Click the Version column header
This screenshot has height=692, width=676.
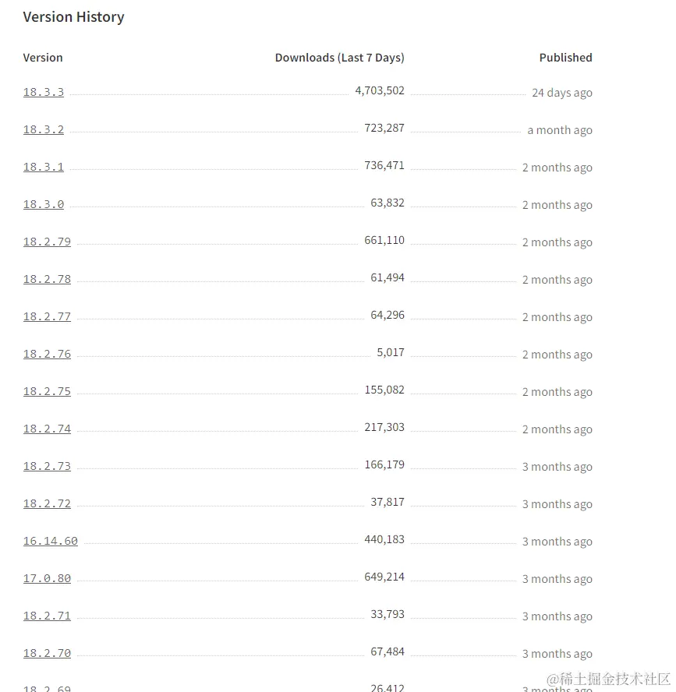pyautogui.click(x=43, y=58)
